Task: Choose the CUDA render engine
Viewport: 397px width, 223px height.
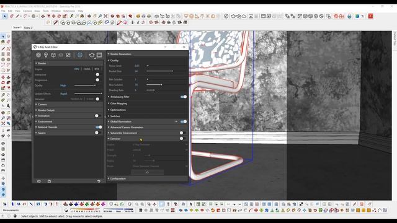Action: coord(87,69)
